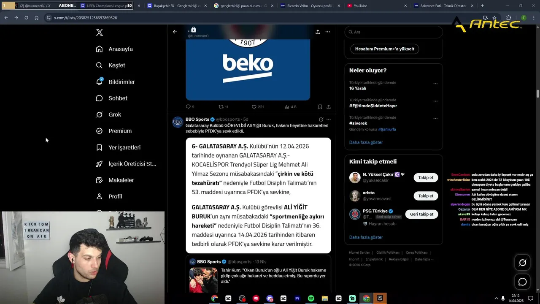Viewport: 540px width, 304px height.
Task: Open #Şanlıurfa hashtag link
Action: pyautogui.click(x=387, y=129)
